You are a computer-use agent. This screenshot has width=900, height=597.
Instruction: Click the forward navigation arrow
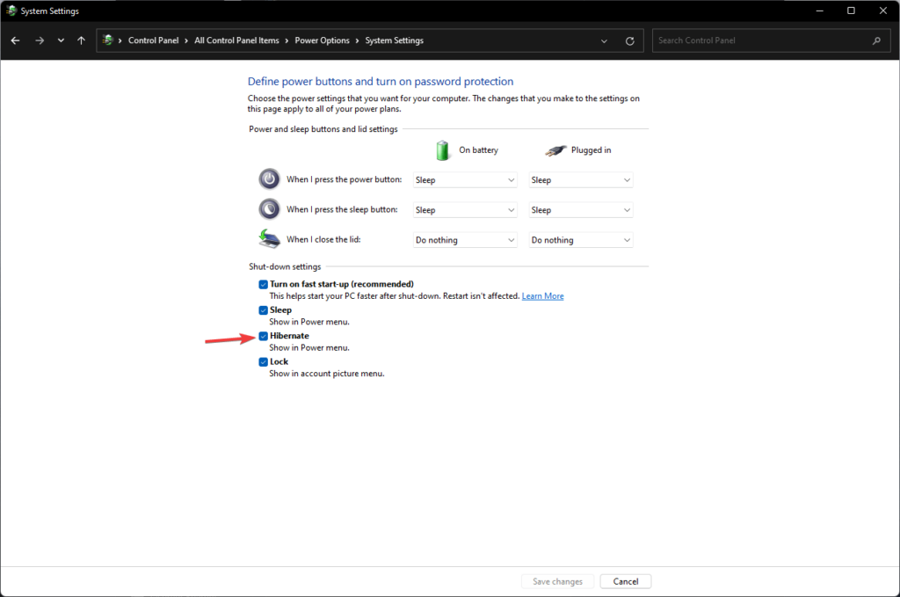click(39, 40)
